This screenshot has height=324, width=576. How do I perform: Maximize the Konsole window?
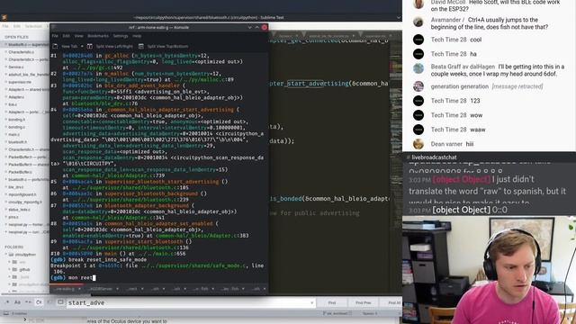pos(257,27)
